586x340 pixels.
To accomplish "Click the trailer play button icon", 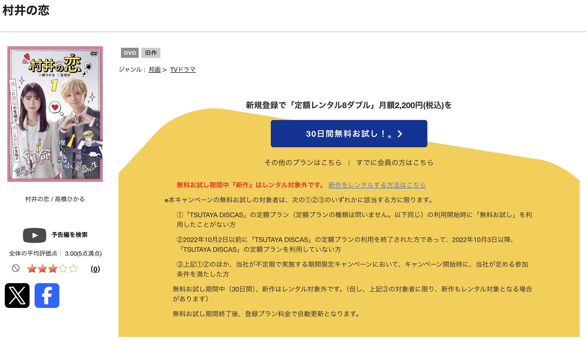I will coord(35,235).
